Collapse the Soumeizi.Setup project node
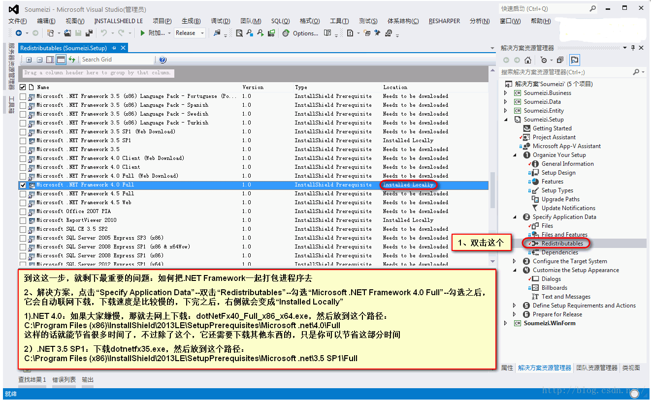The image size is (651, 400). pyautogui.click(x=505, y=120)
